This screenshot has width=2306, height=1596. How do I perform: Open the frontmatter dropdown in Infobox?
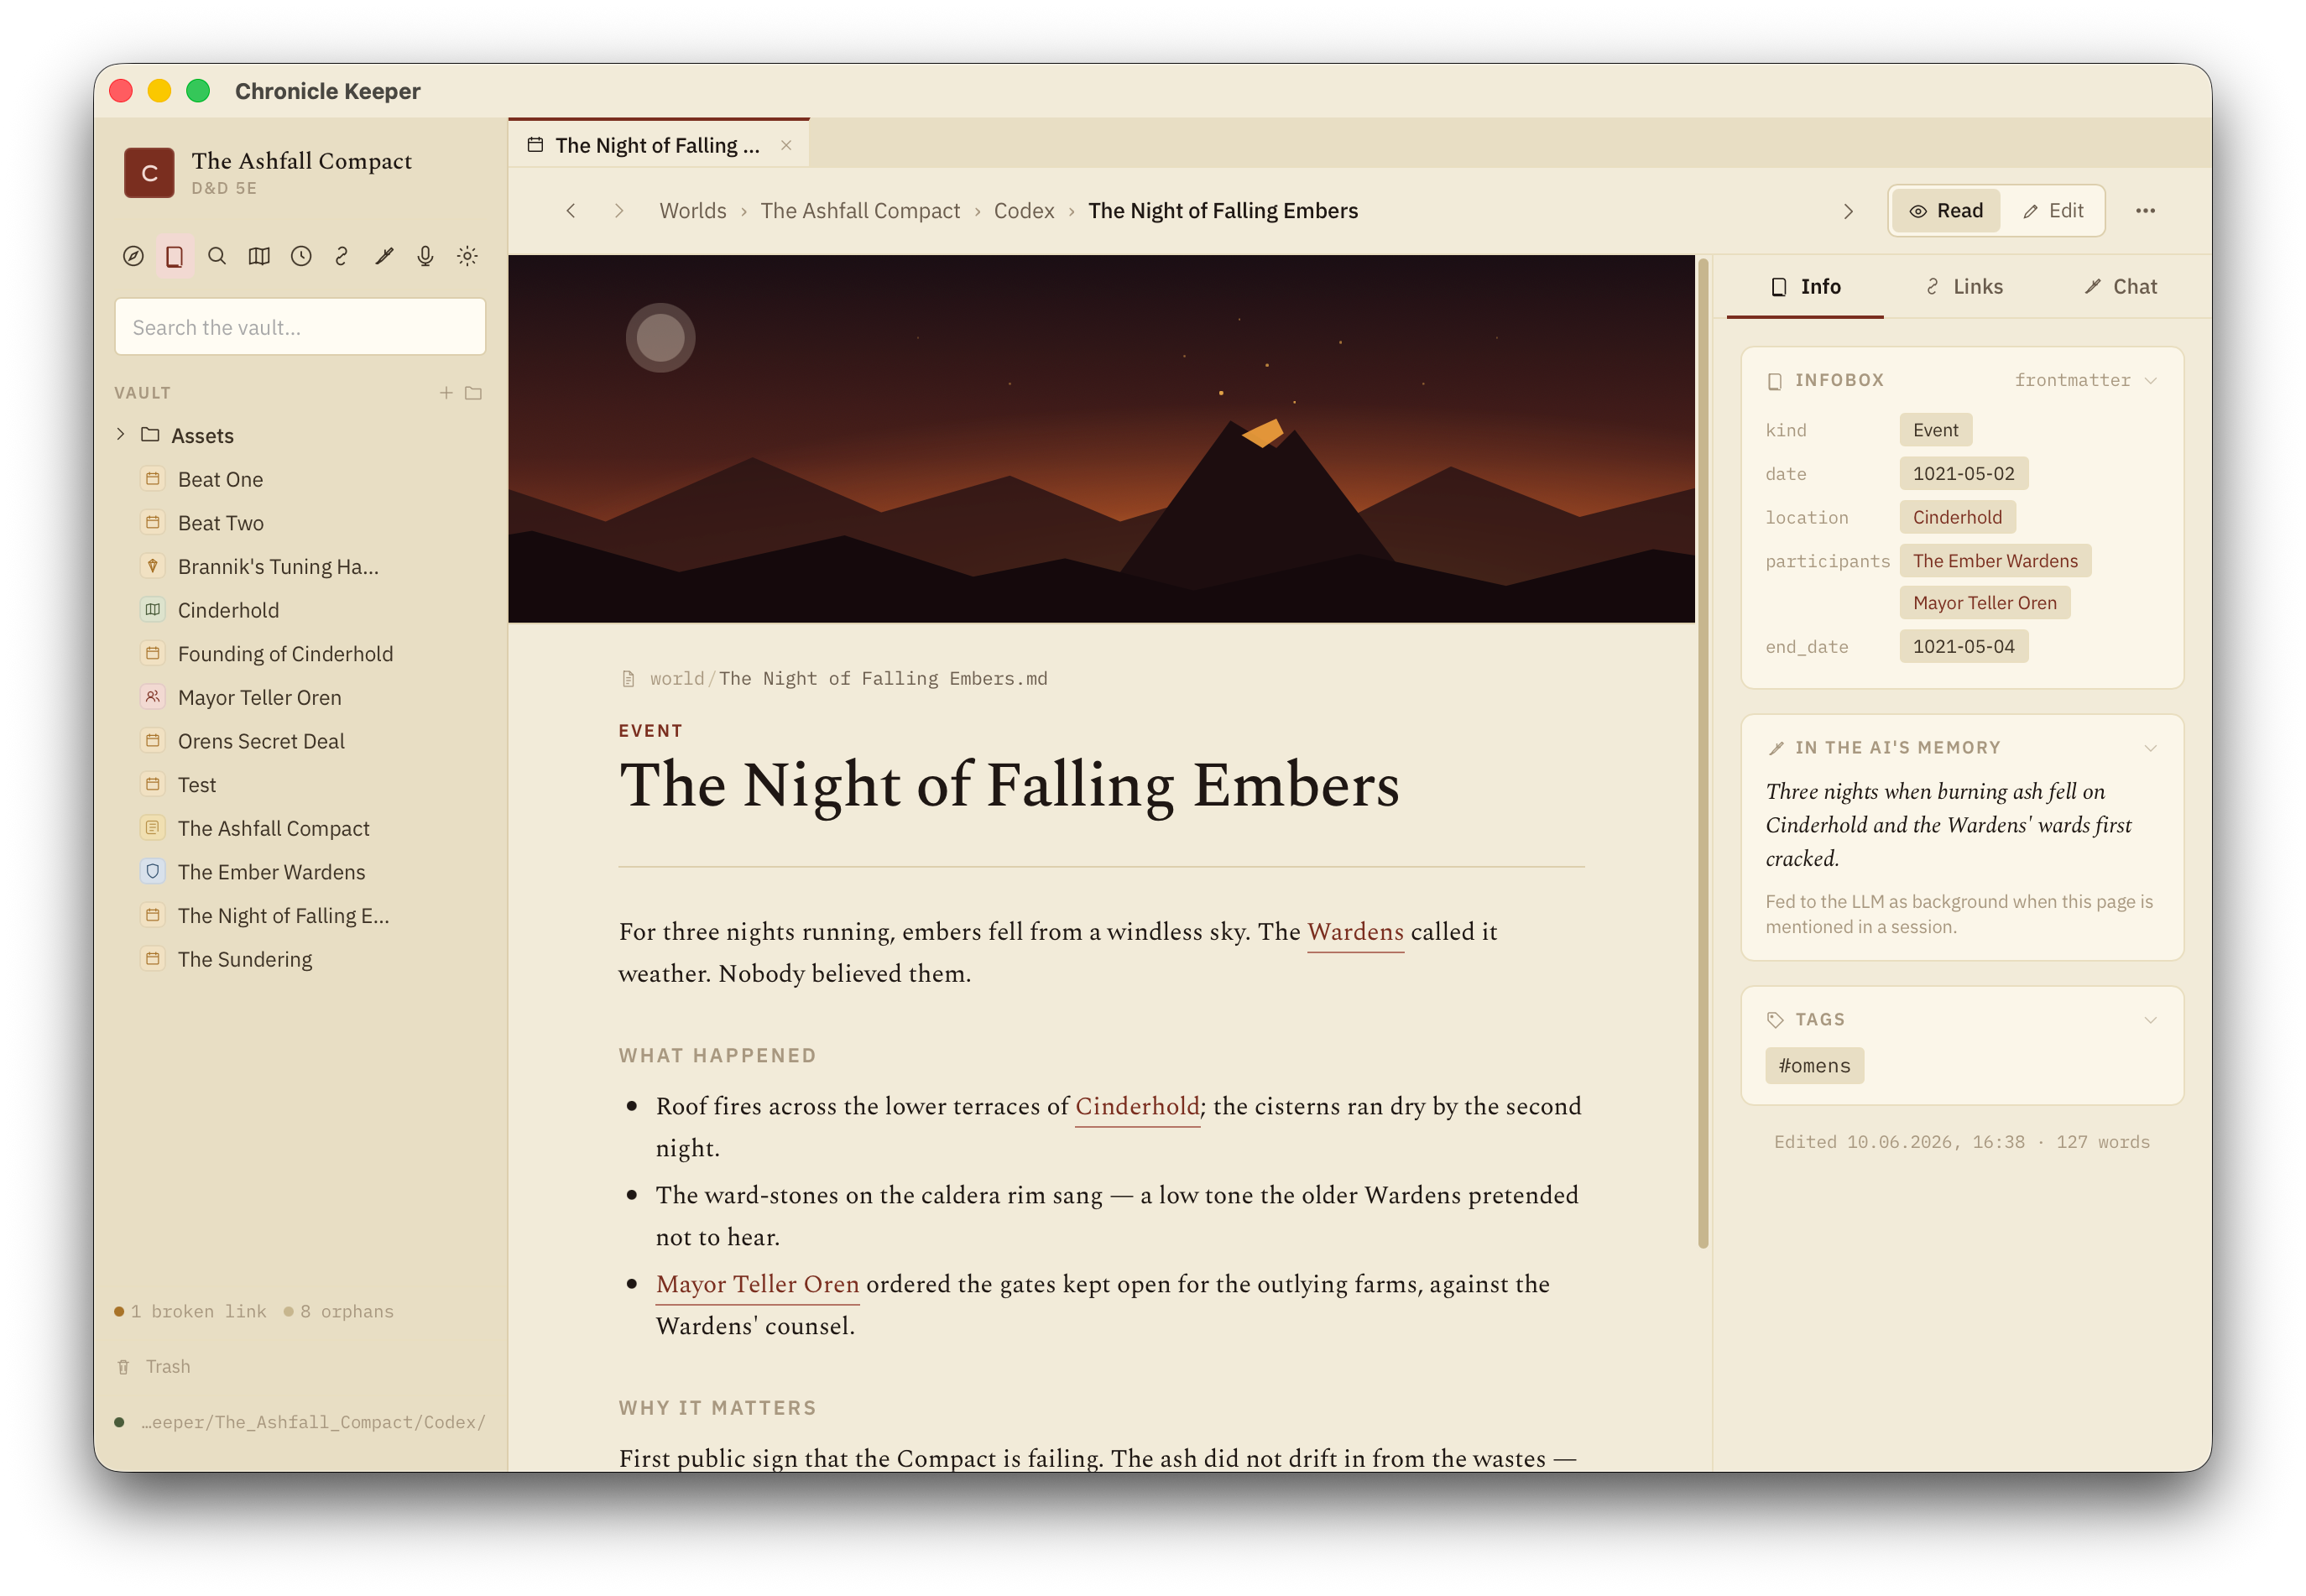point(2086,380)
